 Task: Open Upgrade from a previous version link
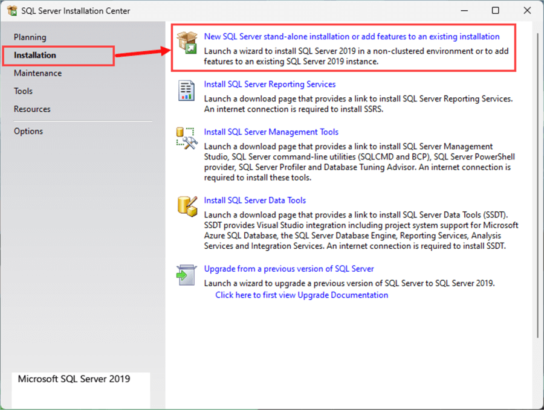pyautogui.click(x=289, y=269)
